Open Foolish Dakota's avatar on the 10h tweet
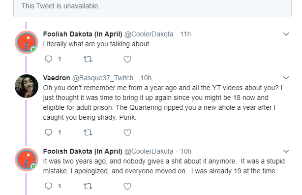This screenshot has height=195, width=302. pyautogui.click(x=27, y=160)
